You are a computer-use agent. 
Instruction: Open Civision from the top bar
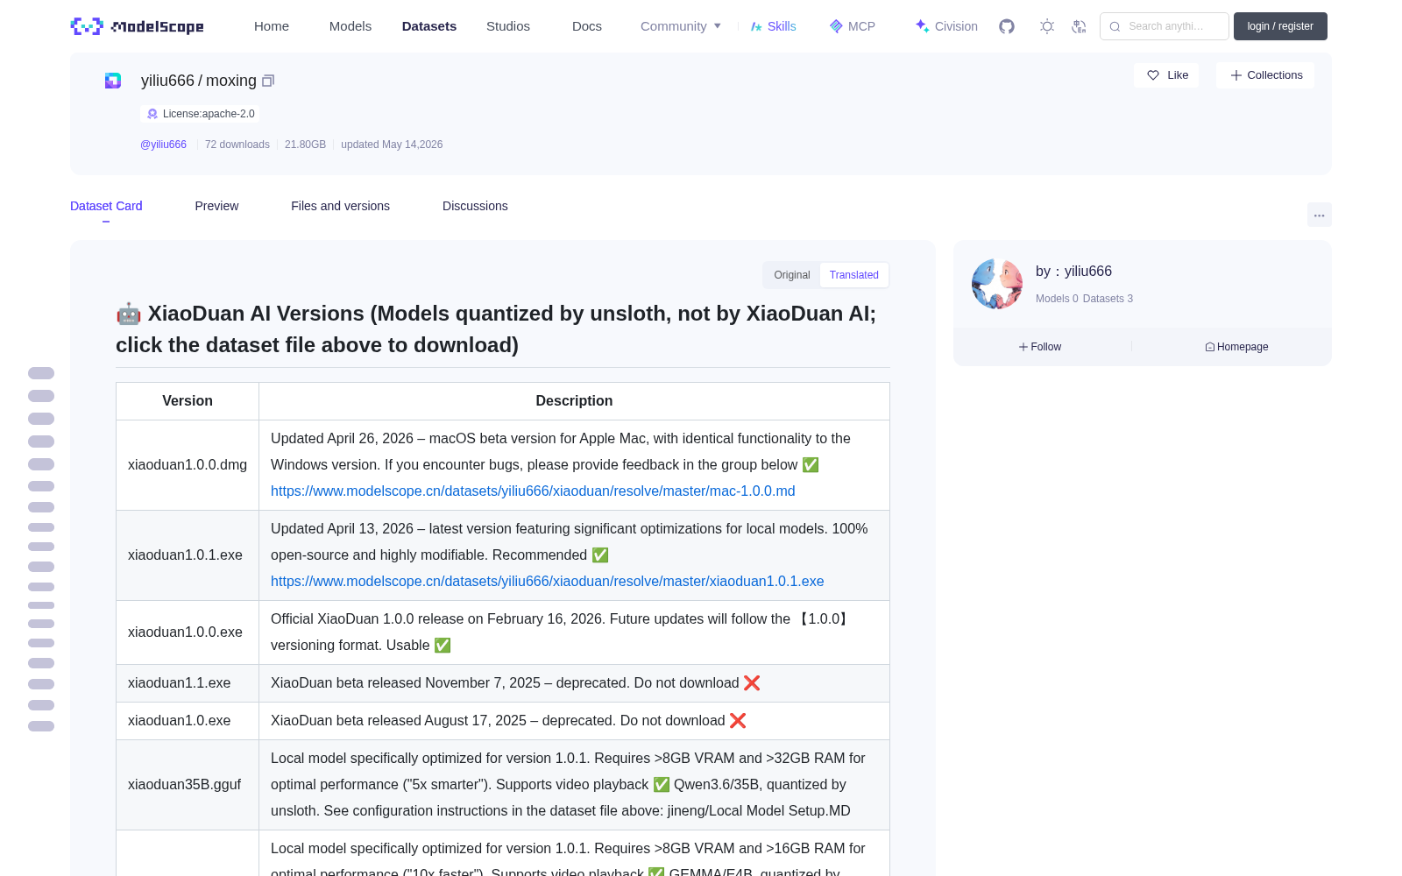946,26
